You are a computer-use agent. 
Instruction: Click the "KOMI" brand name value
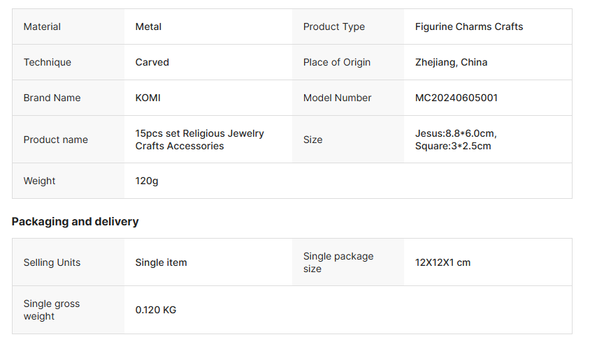(x=148, y=98)
